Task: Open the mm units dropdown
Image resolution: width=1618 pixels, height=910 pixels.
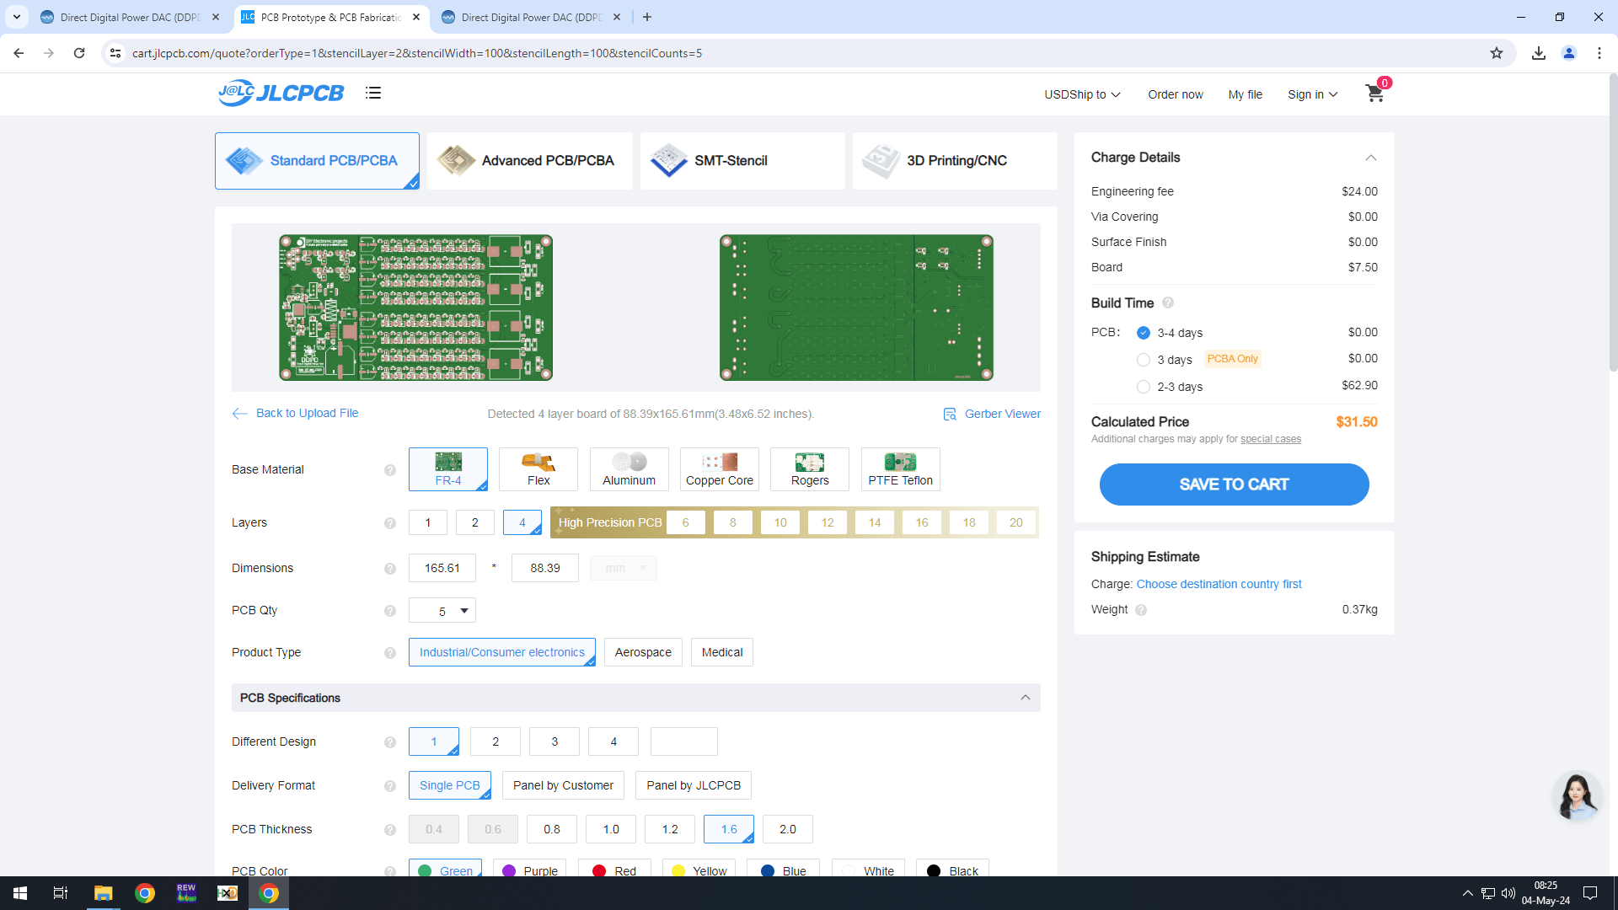Action: click(624, 568)
